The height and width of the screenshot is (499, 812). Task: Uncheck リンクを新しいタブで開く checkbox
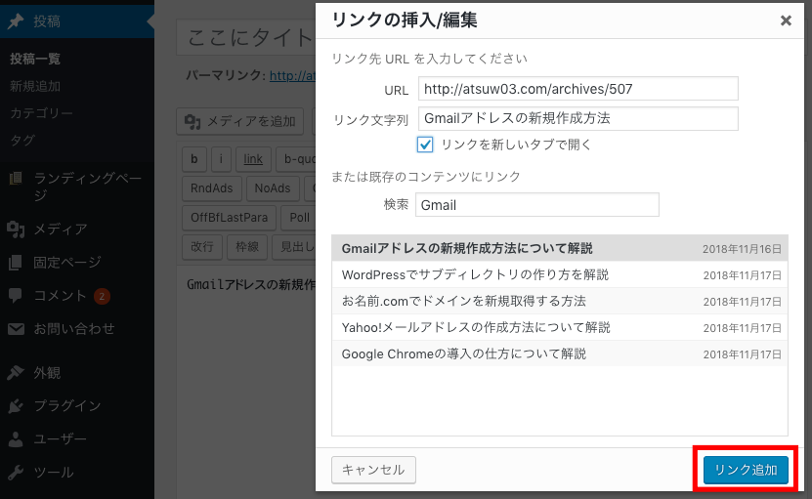pyautogui.click(x=425, y=145)
